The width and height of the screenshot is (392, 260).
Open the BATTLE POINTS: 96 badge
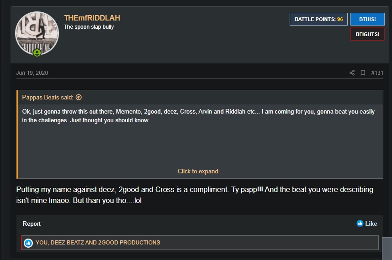click(318, 19)
